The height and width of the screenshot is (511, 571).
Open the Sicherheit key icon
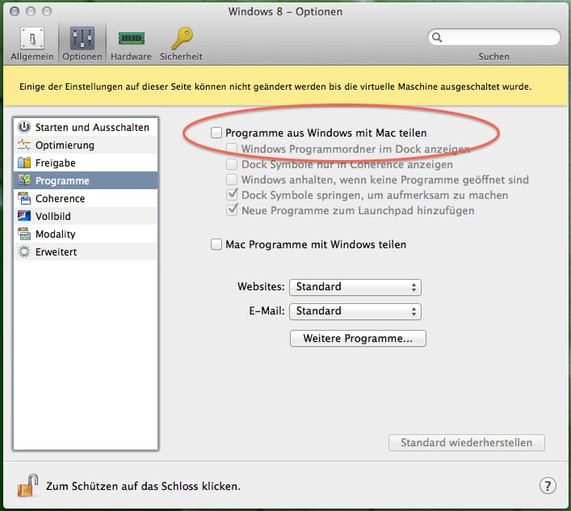180,38
